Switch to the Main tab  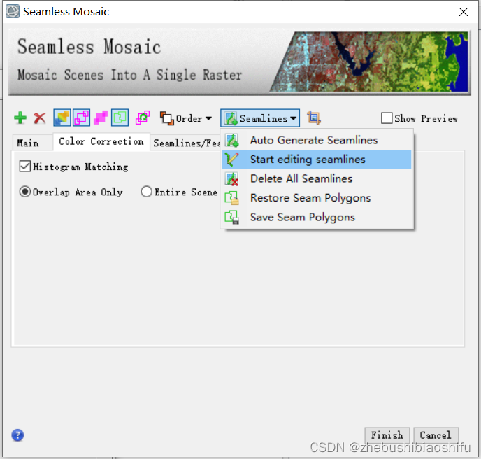pos(28,143)
